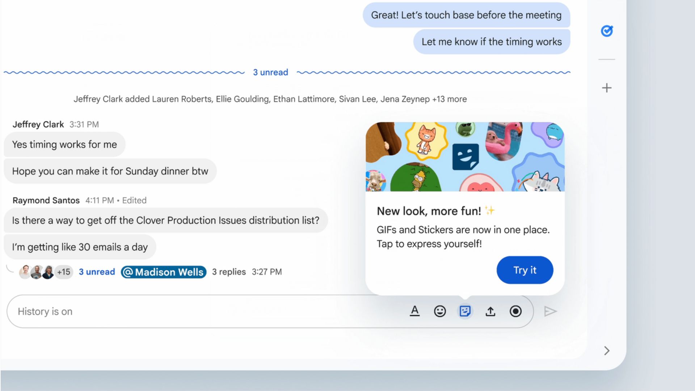The height and width of the screenshot is (391, 695).
Task: Send the message
Action: pos(551,311)
